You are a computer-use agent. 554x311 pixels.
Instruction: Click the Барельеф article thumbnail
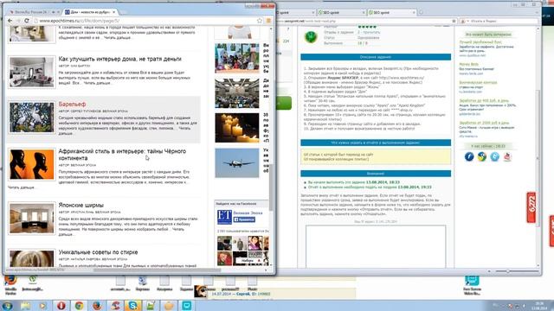tap(32, 117)
